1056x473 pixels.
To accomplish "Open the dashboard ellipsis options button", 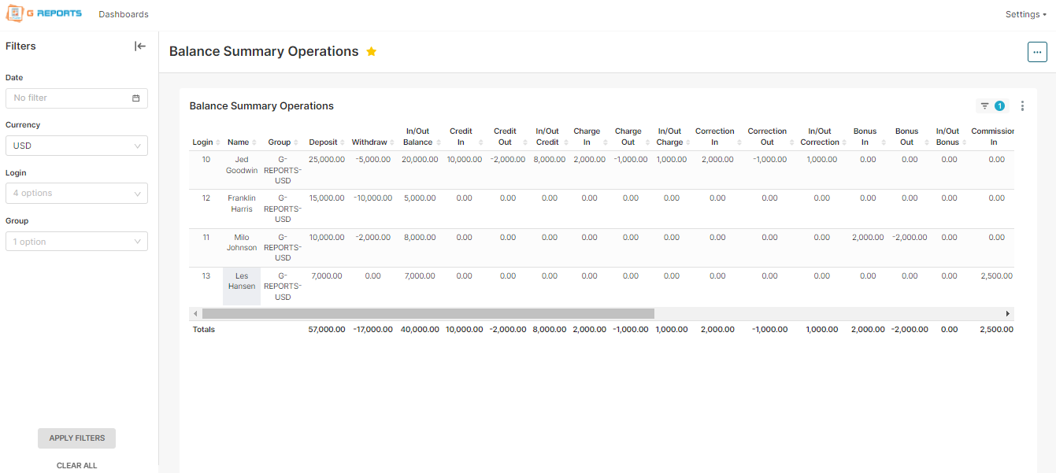I will click(1037, 52).
